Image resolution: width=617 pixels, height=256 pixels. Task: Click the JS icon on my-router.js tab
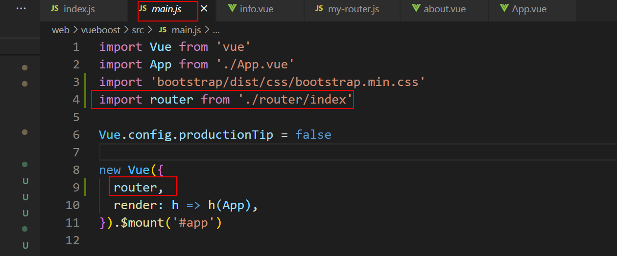(319, 9)
